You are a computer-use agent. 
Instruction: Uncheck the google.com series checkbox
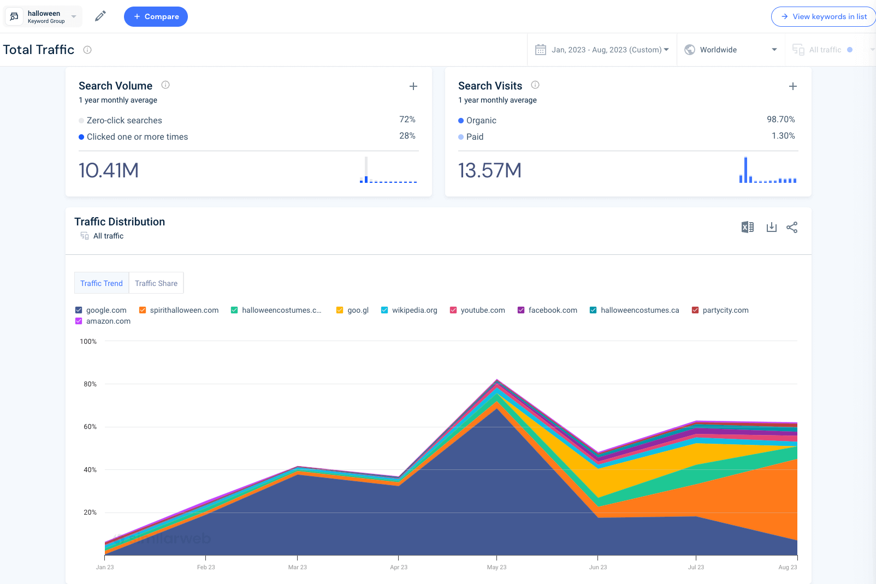(78, 309)
